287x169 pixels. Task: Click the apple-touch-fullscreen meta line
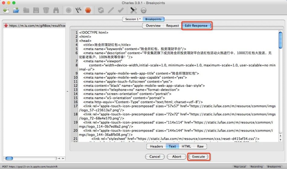coord(127,81)
